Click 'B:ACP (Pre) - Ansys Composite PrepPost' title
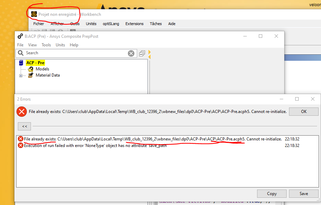The height and width of the screenshot is (205, 321). click(x=62, y=36)
